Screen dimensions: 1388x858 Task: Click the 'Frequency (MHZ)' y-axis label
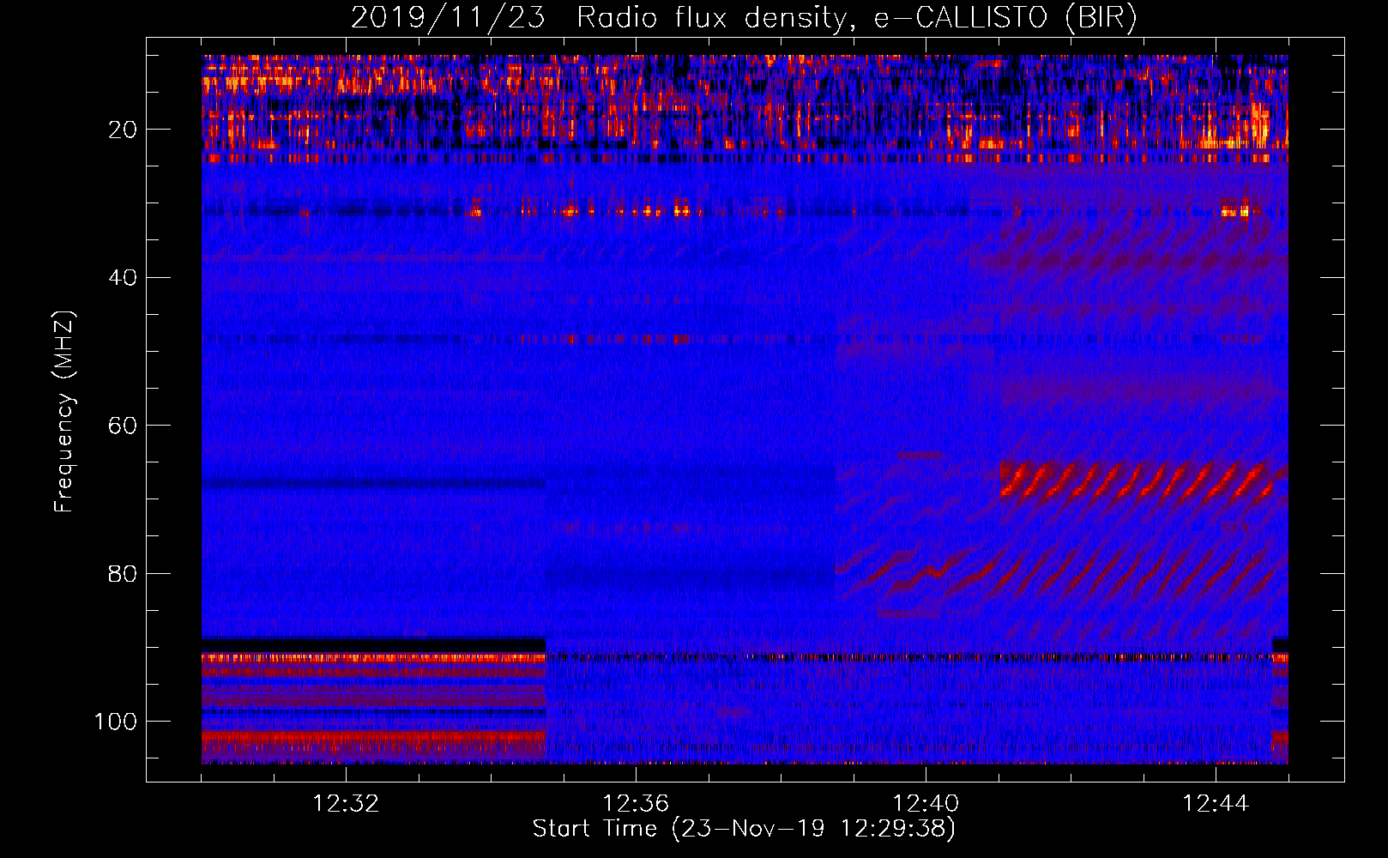(64, 412)
